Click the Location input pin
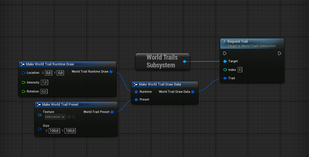Image resolution: width=309 pixels, height=157 pixels. (x=23, y=73)
